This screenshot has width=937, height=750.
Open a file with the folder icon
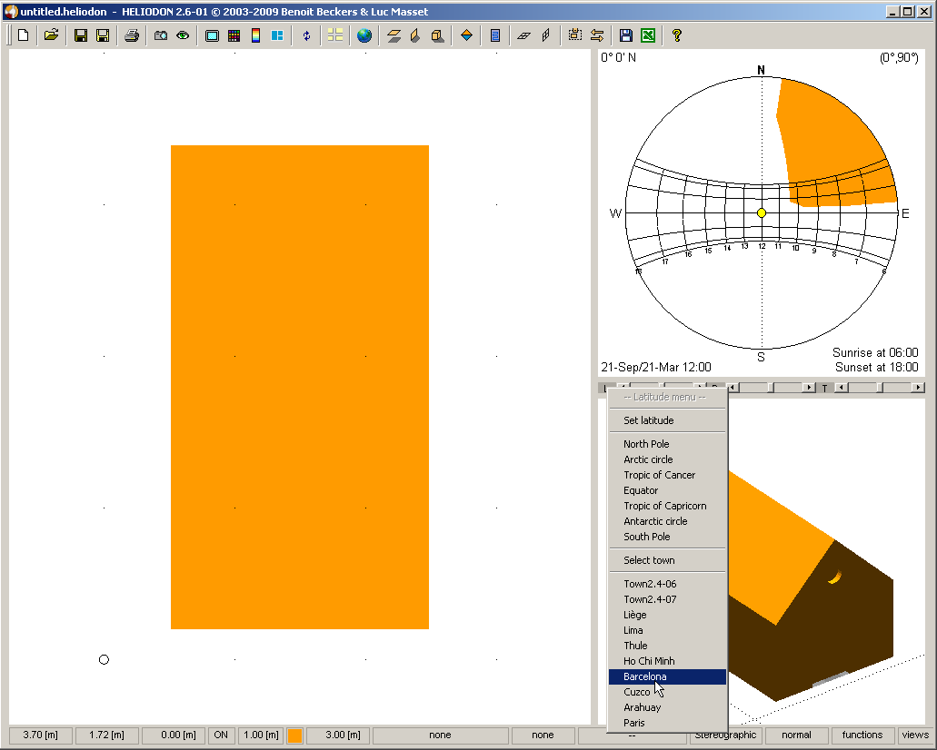pos(52,35)
